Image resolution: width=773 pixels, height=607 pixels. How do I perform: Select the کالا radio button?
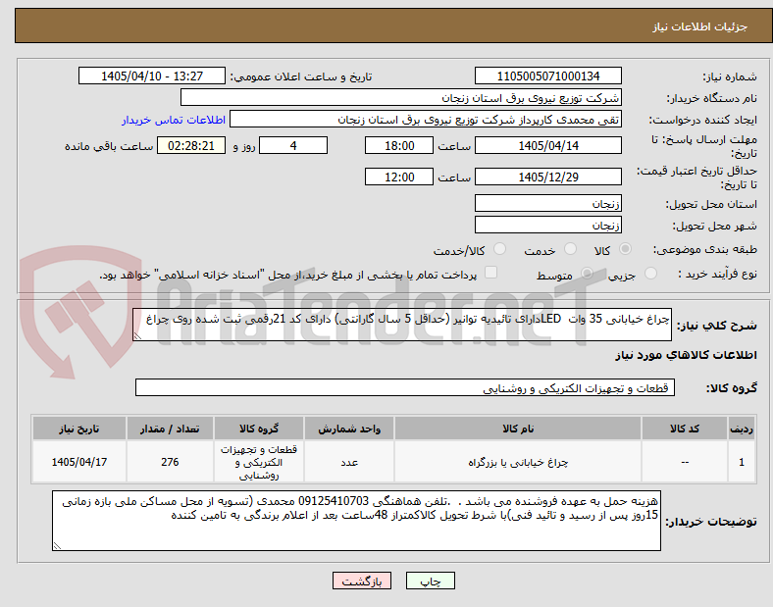tap(625, 249)
